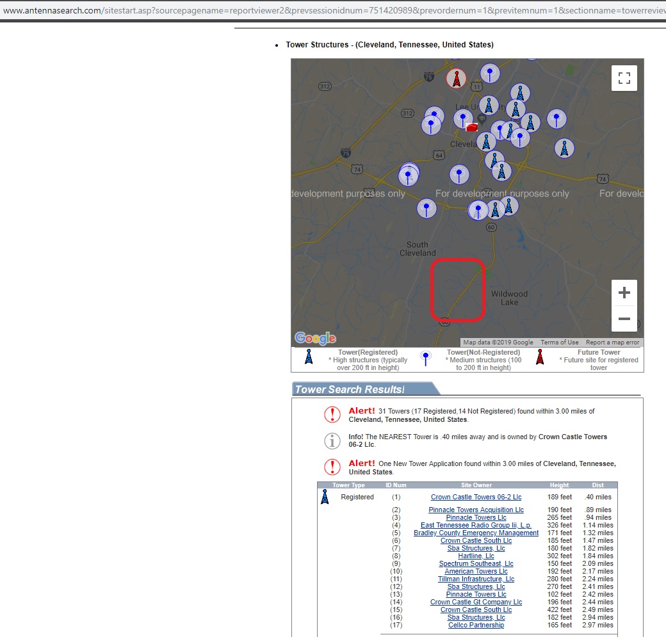Click the '1.14 miles' distance value
This screenshot has height=637, width=666.
click(597, 525)
